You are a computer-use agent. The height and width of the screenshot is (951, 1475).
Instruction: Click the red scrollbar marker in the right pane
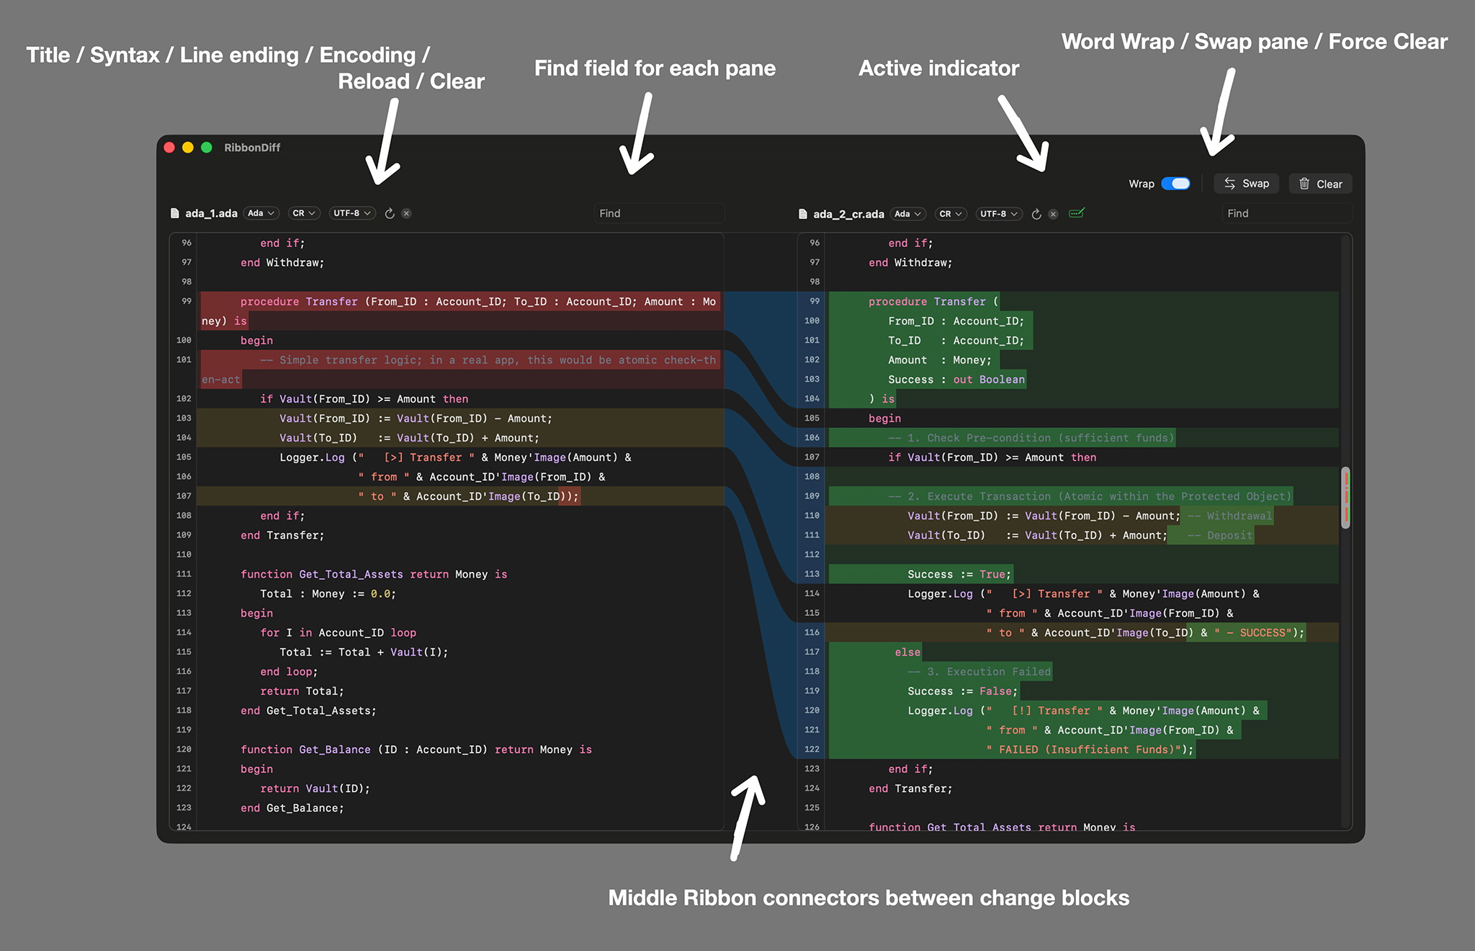[x=1345, y=497]
